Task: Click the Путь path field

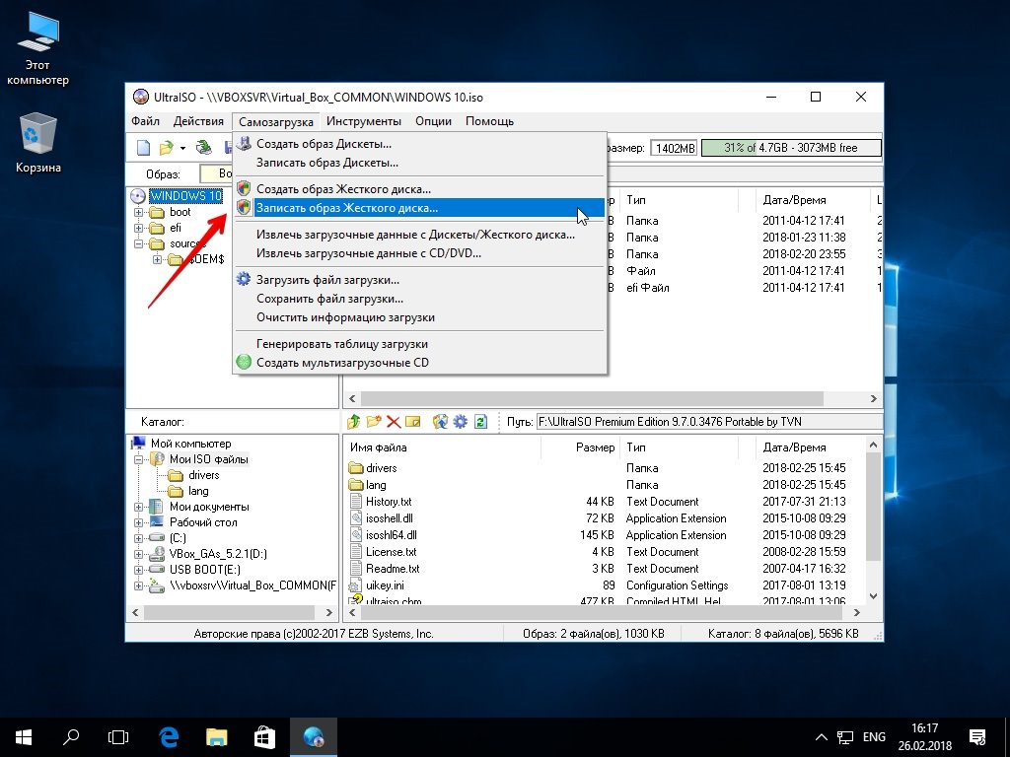Action: [x=708, y=422]
